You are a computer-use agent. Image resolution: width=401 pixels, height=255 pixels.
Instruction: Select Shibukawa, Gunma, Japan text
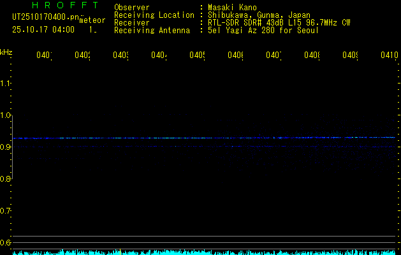[x=259, y=15]
